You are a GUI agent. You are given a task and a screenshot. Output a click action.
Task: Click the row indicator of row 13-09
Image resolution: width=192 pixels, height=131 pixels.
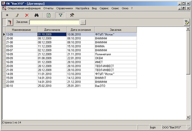(4, 35)
